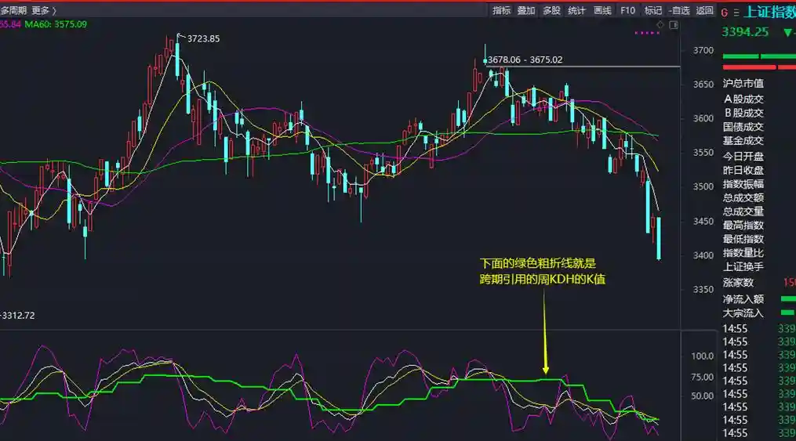
Task: Expand the 更多 period options
Action: click(x=43, y=10)
